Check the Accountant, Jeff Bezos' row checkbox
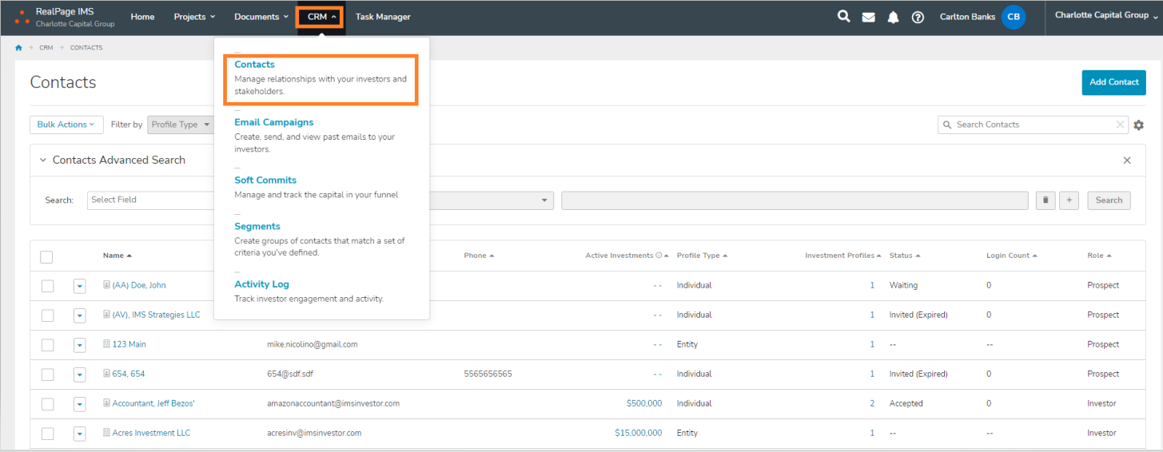This screenshot has height=452, width=1163. [x=47, y=404]
